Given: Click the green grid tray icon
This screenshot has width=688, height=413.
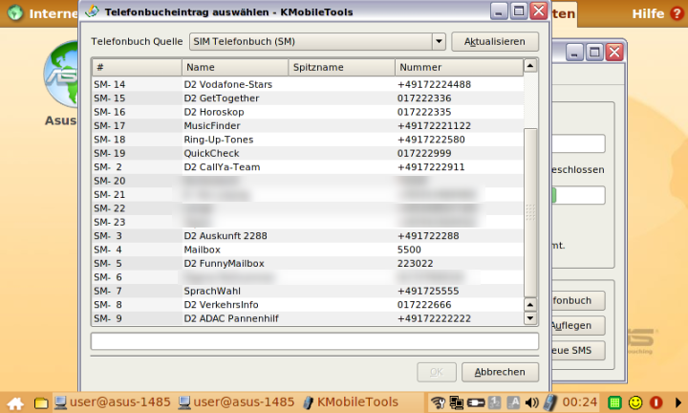Looking at the screenshot, I should click(614, 402).
